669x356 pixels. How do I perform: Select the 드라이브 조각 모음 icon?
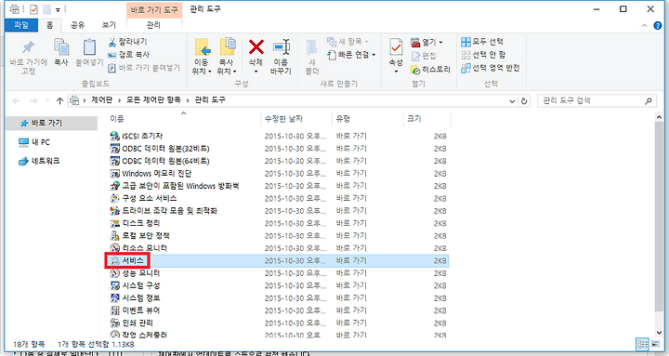click(114, 210)
